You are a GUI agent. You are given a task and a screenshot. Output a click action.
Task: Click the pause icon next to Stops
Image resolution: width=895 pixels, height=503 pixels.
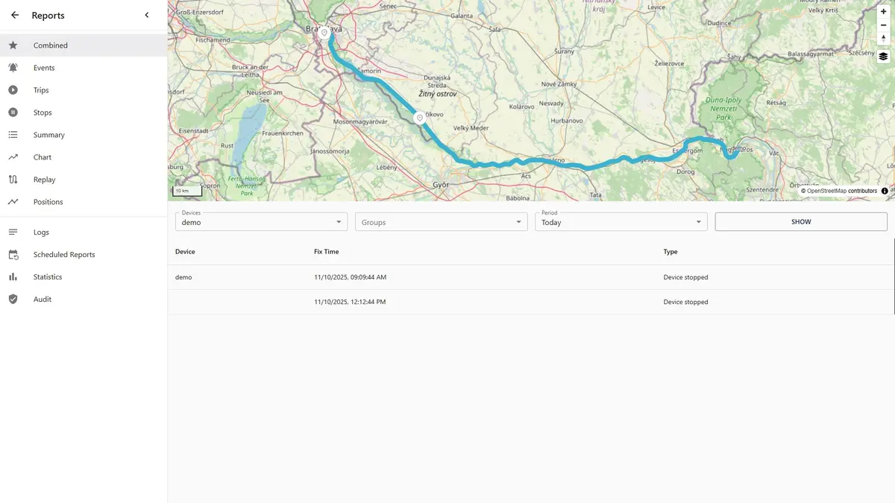[12, 112]
